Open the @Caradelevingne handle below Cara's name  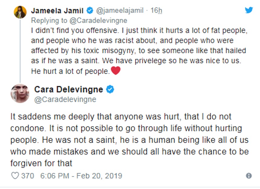point(65,99)
